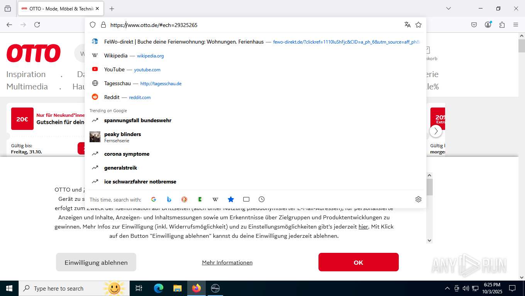Open File Explorer from taskbar
This screenshot has height=296, width=525.
177,288
